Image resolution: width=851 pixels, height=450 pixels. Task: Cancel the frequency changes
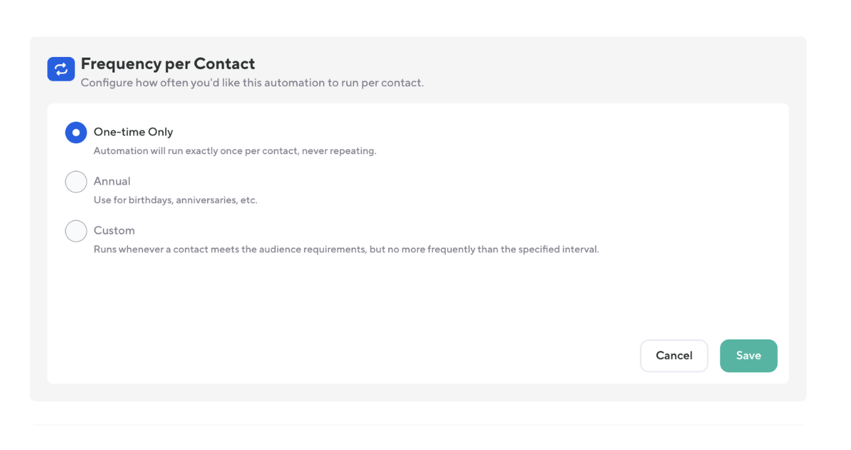click(x=674, y=356)
